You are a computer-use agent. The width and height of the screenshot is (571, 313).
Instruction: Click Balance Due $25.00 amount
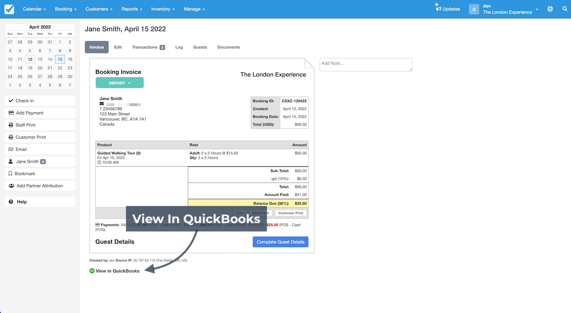click(301, 203)
